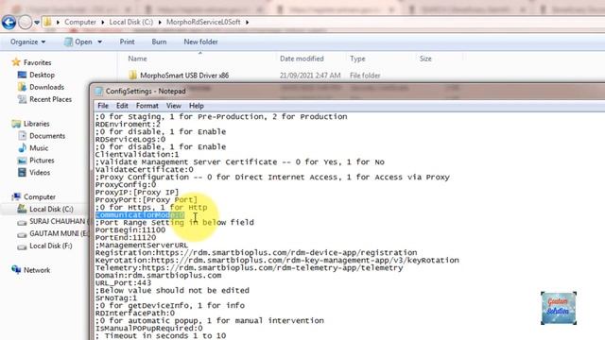Select the MorphoSmart USB Driver x86 folder icon
The image size is (605, 340).
pyautogui.click(x=132, y=76)
